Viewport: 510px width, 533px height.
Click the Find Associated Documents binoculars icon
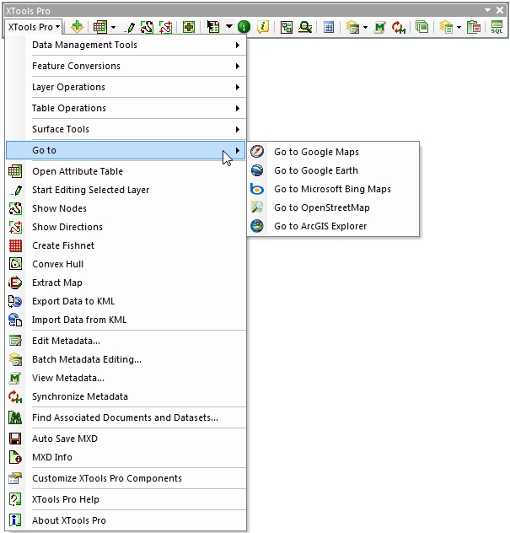pos(15,417)
